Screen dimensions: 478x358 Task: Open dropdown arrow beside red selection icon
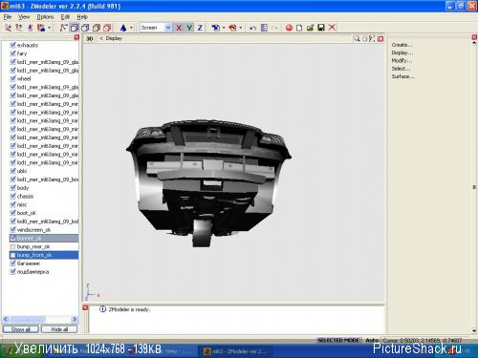[241, 28]
